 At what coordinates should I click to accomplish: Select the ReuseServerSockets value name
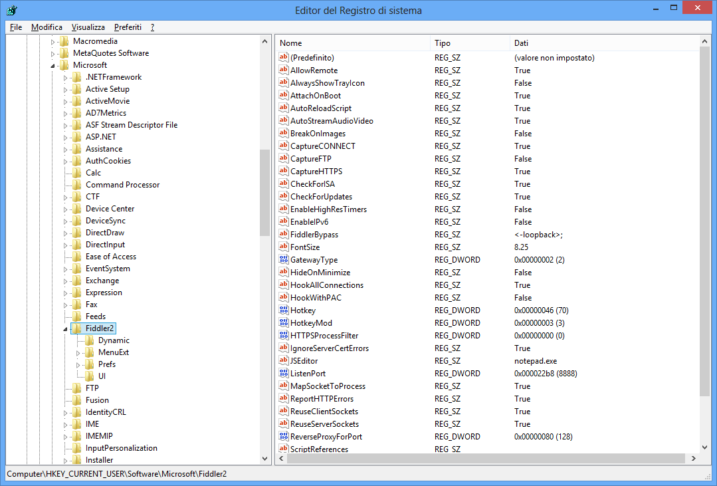click(325, 424)
